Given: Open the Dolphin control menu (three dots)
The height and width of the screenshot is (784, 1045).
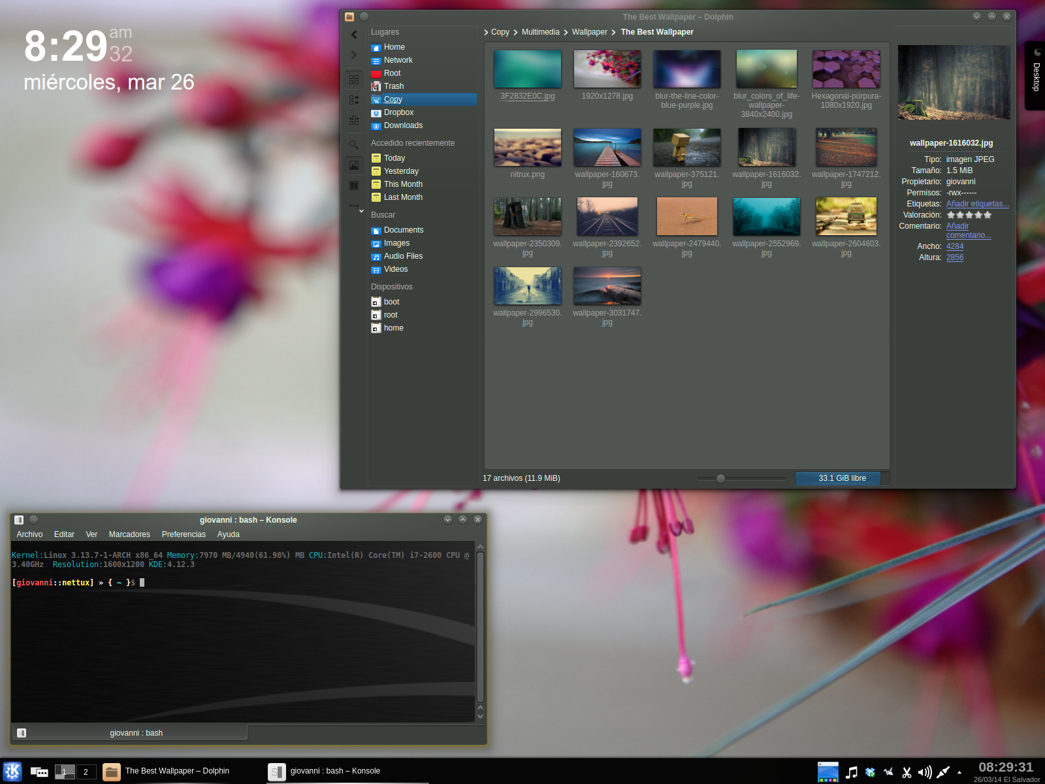Looking at the screenshot, I should [x=354, y=206].
